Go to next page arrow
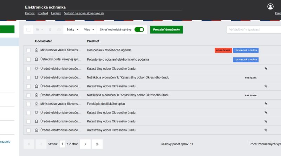 click(85, 144)
